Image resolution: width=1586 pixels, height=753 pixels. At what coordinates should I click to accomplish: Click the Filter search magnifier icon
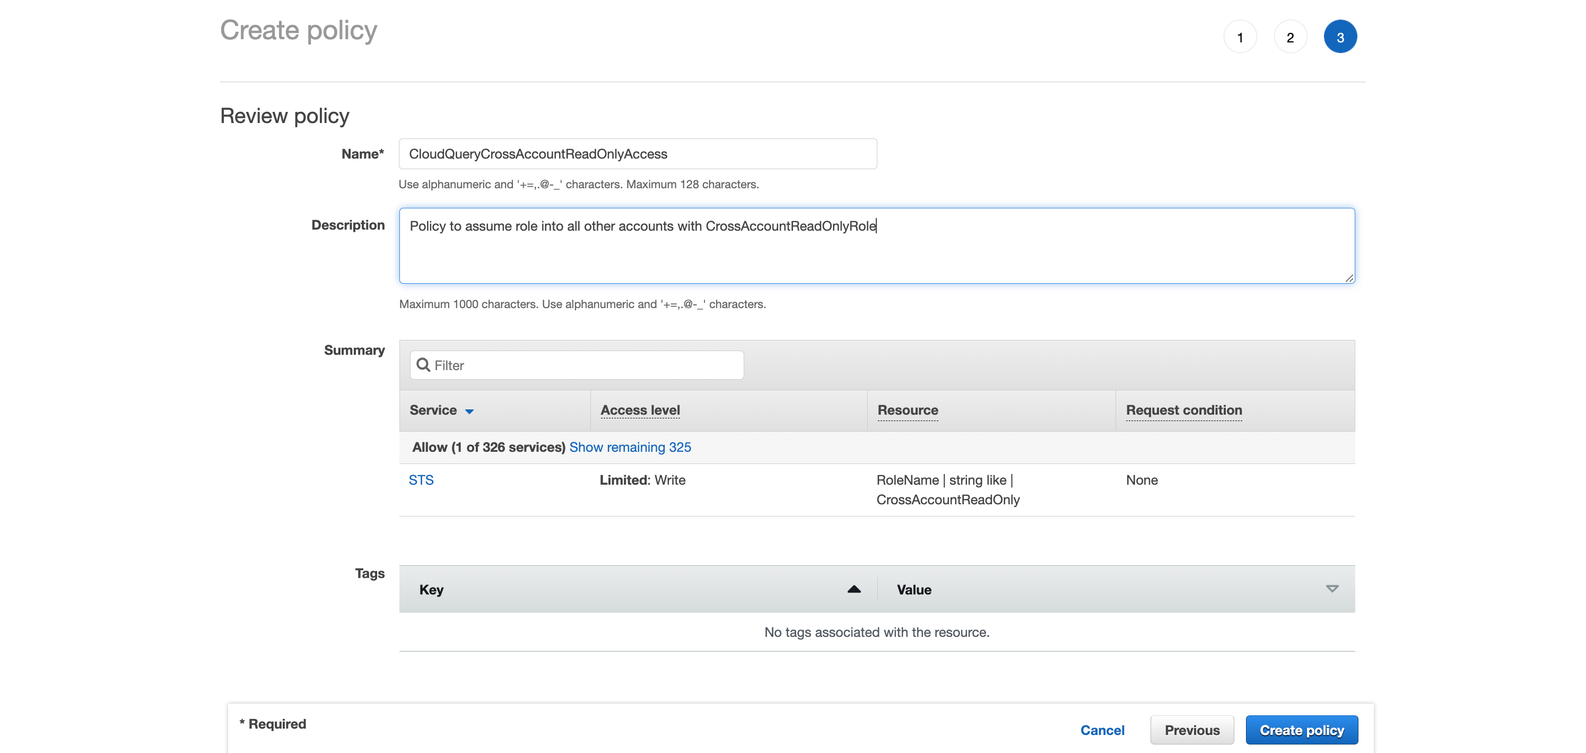[x=423, y=364]
